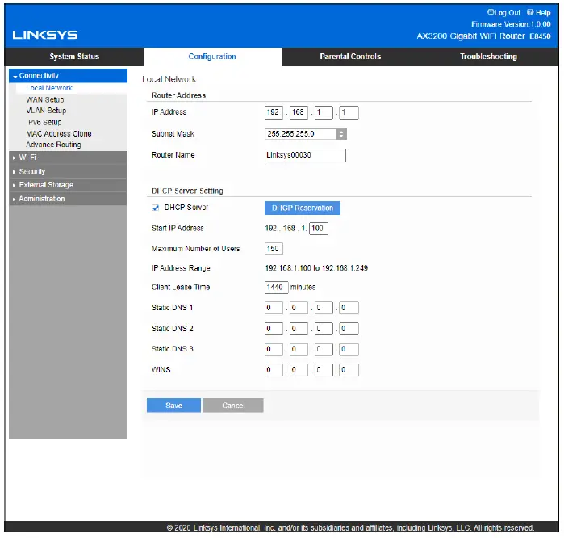Click Static DNS 1 second octet
The width and height of the screenshot is (564, 538).
tap(299, 308)
